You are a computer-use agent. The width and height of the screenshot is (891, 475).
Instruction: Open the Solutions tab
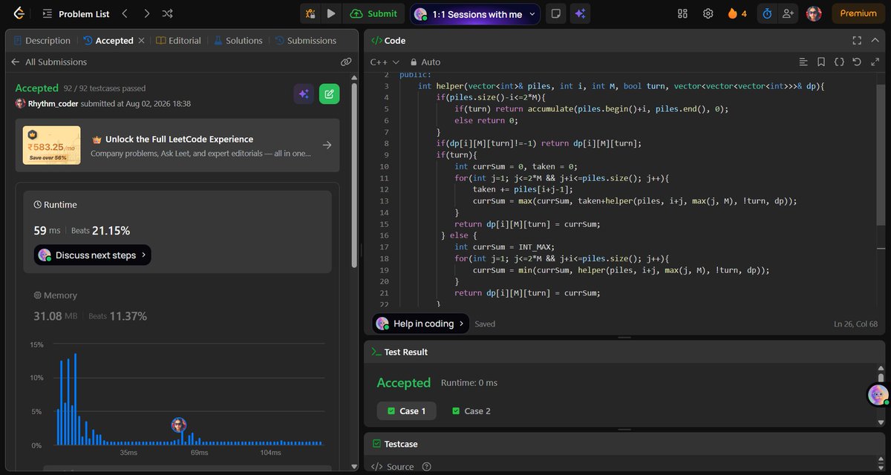coord(238,41)
